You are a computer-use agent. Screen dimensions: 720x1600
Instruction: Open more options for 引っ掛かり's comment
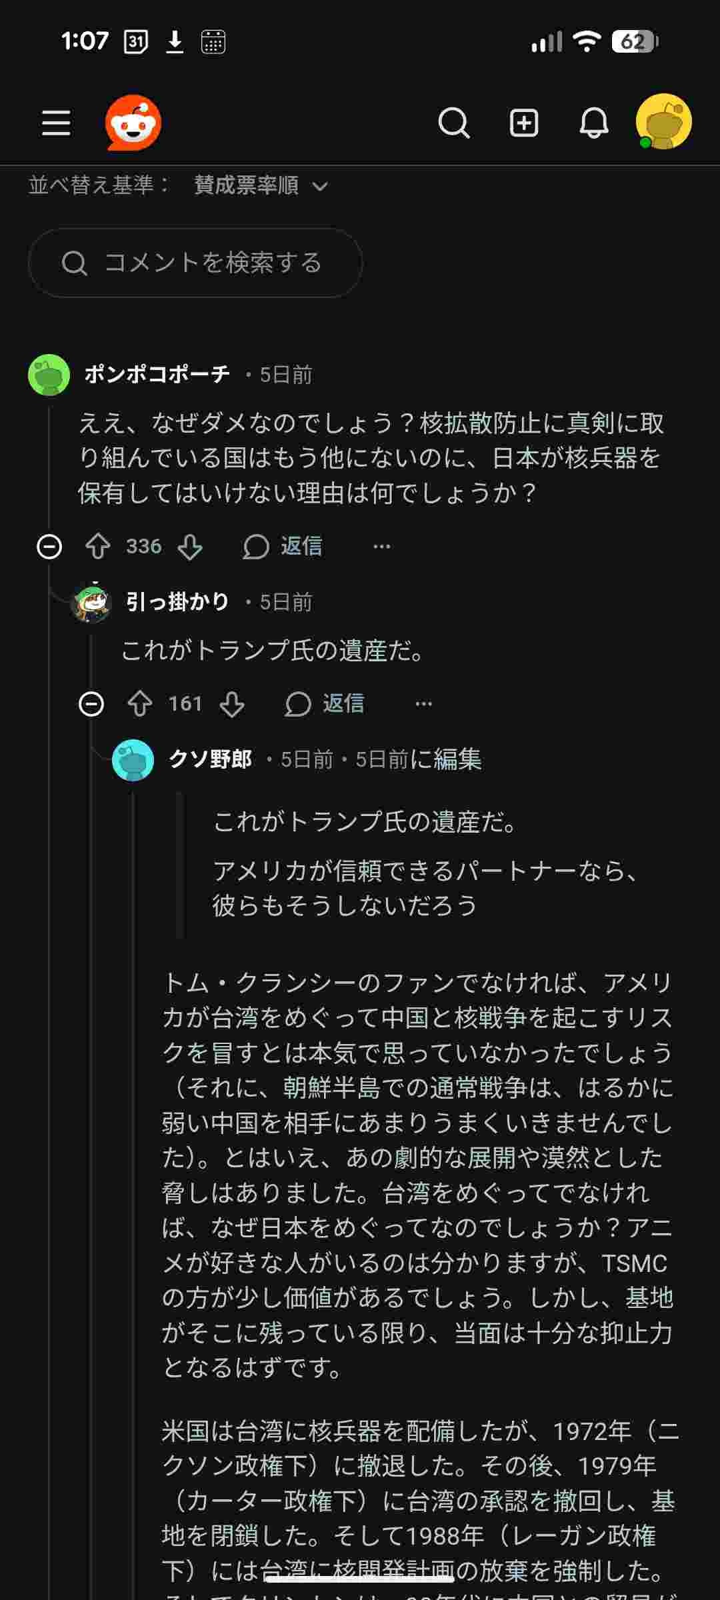click(x=424, y=704)
